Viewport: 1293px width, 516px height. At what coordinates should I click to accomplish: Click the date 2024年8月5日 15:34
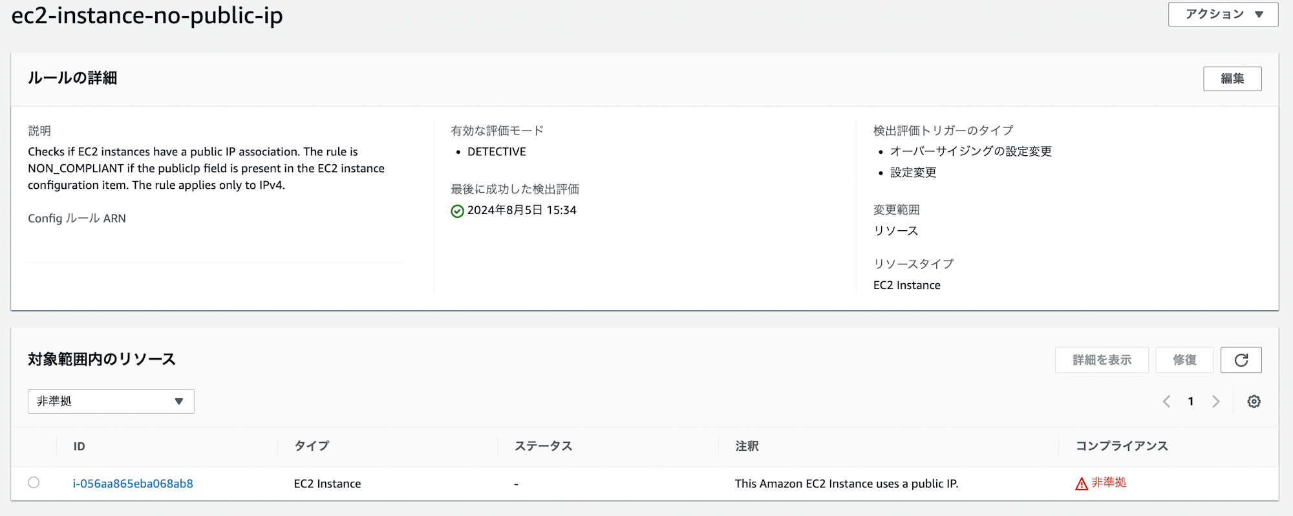coord(522,210)
